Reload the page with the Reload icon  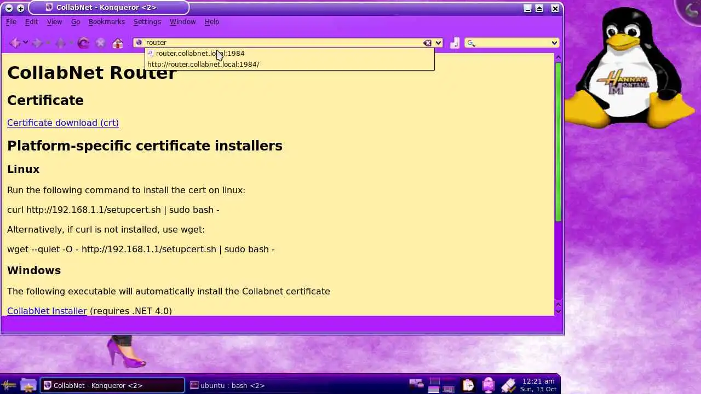tap(83, 43)
